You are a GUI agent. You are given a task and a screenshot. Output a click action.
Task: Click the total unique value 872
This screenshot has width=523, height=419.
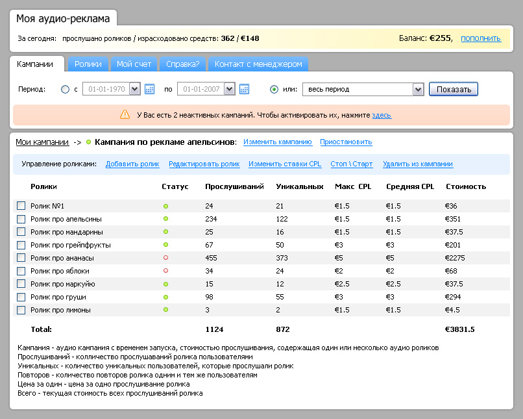[282, 329]
